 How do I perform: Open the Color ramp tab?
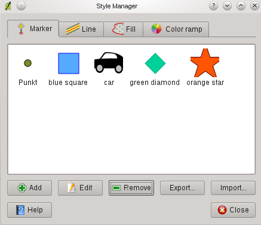(176, 29)
